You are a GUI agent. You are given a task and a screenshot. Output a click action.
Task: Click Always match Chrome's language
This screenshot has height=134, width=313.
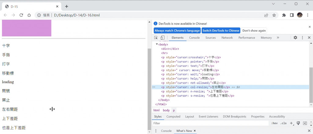click(x=177, y=31)
